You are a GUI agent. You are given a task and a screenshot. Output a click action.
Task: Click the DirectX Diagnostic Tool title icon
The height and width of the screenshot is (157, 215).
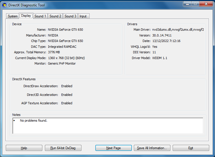pos(5,5)
